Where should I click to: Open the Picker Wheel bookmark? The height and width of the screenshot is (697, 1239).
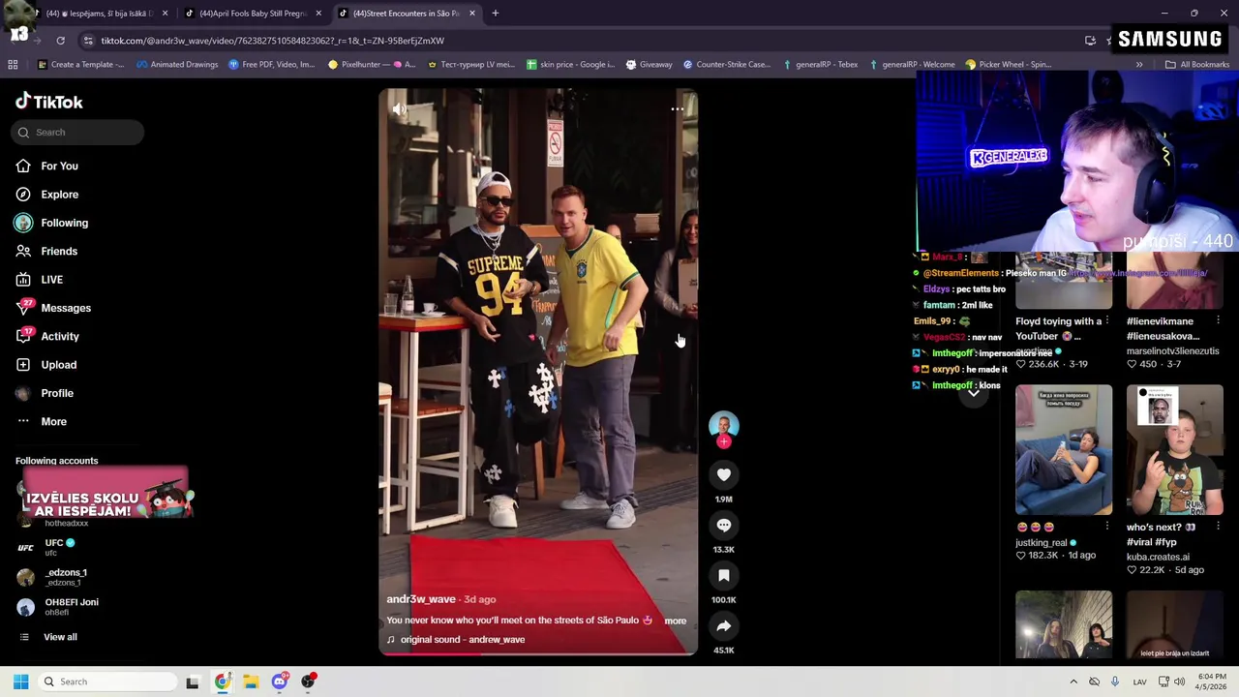[x=1008, y=65]
